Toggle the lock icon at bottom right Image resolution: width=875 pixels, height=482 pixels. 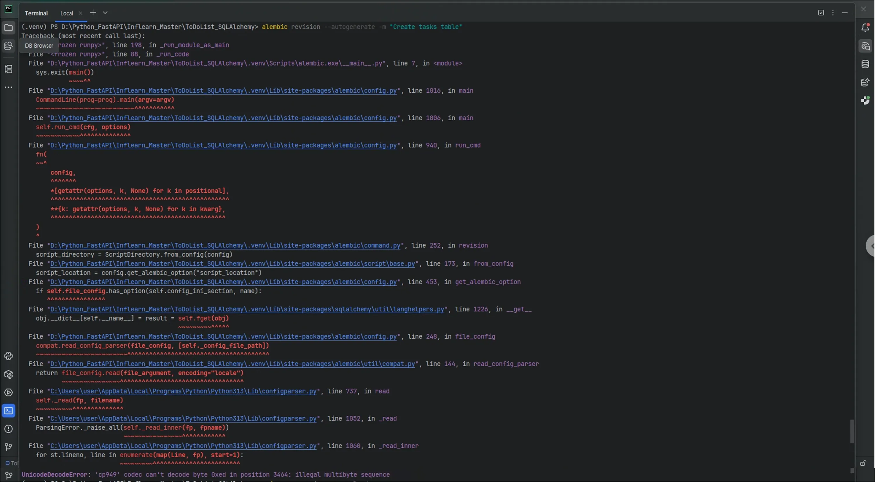point(863,463)
